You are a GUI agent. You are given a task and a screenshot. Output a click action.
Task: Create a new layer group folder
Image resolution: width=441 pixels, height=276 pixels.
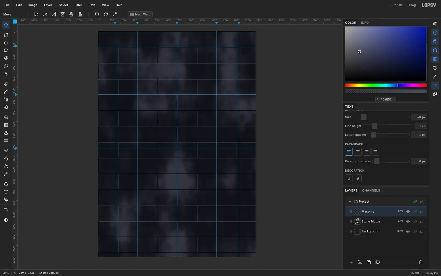coord(360,262)
